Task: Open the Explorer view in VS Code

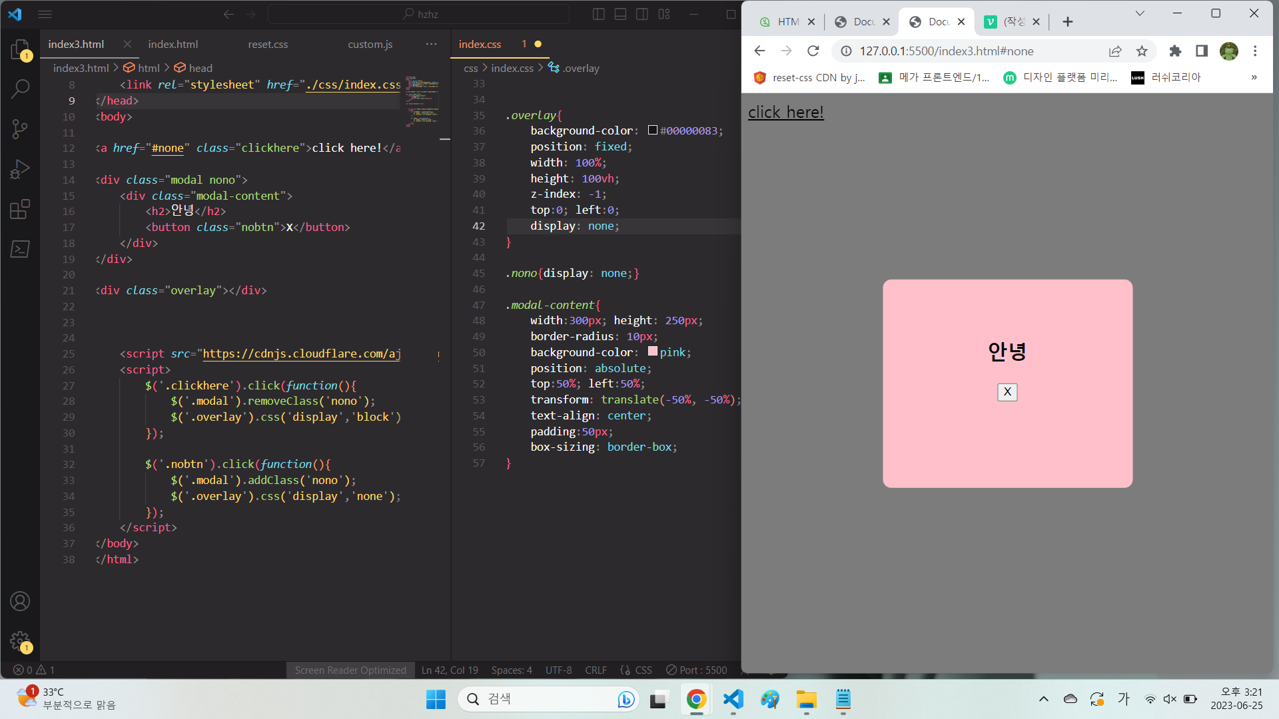Action: (x=20, y=50)
